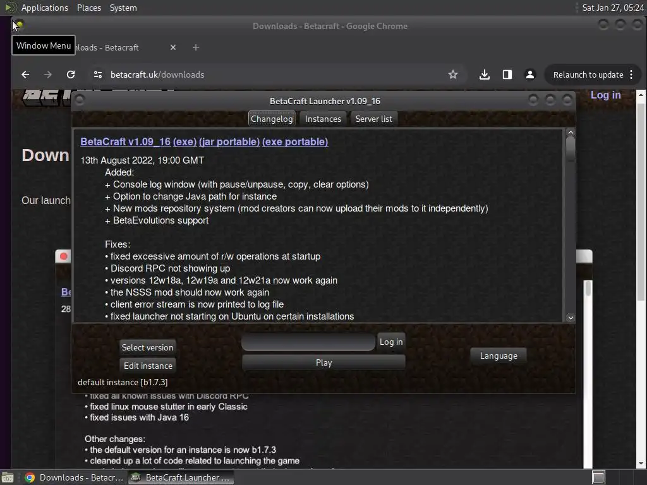Viewport: 647px width, 485px height.
Task: Open Chrome downloads icon
Action: coord(485,75)
